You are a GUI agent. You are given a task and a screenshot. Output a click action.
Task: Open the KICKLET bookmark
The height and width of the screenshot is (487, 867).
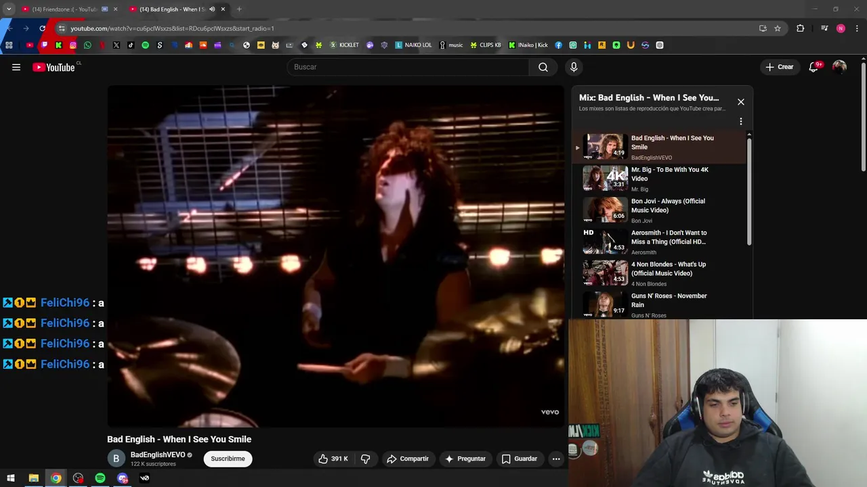coord(344,45)
